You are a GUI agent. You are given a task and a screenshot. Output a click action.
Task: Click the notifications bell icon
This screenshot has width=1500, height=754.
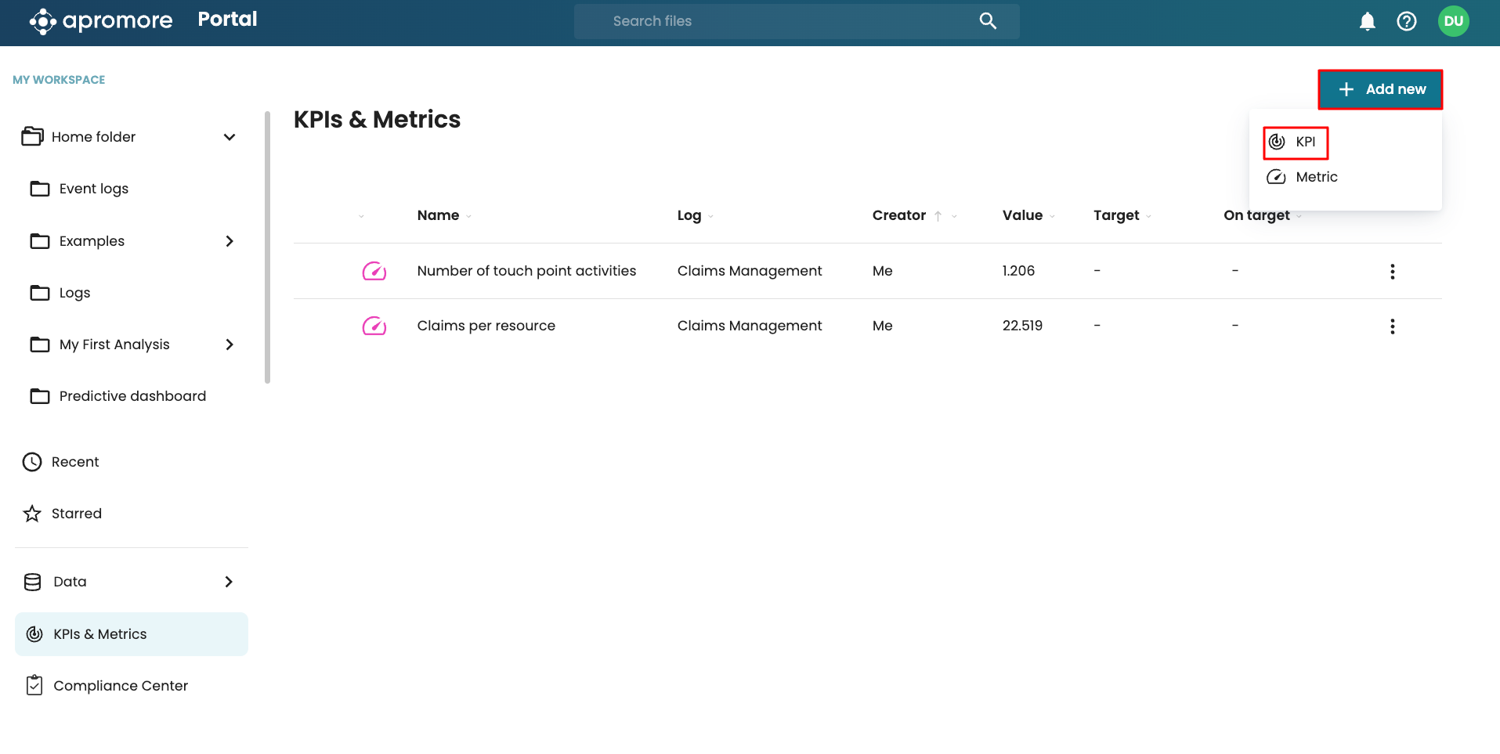click(1367, 21)
